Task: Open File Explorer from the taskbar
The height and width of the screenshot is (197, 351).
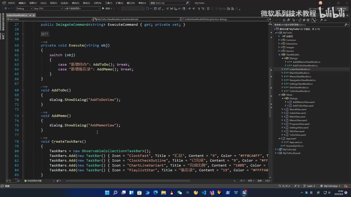Action: pos(163,193)
